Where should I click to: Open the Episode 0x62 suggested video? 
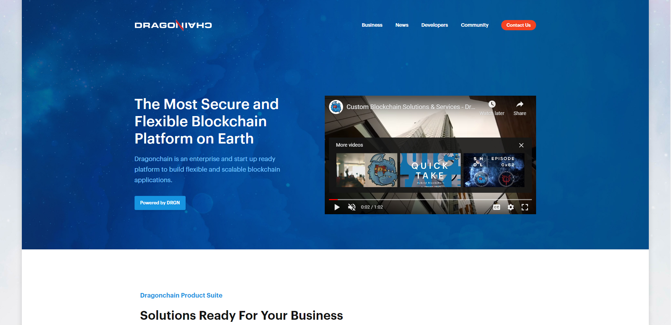494,170
